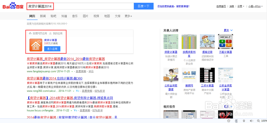
Task: Click the 公积金贷款计算器 thumbnail image
Action: [x=225, y=75]
